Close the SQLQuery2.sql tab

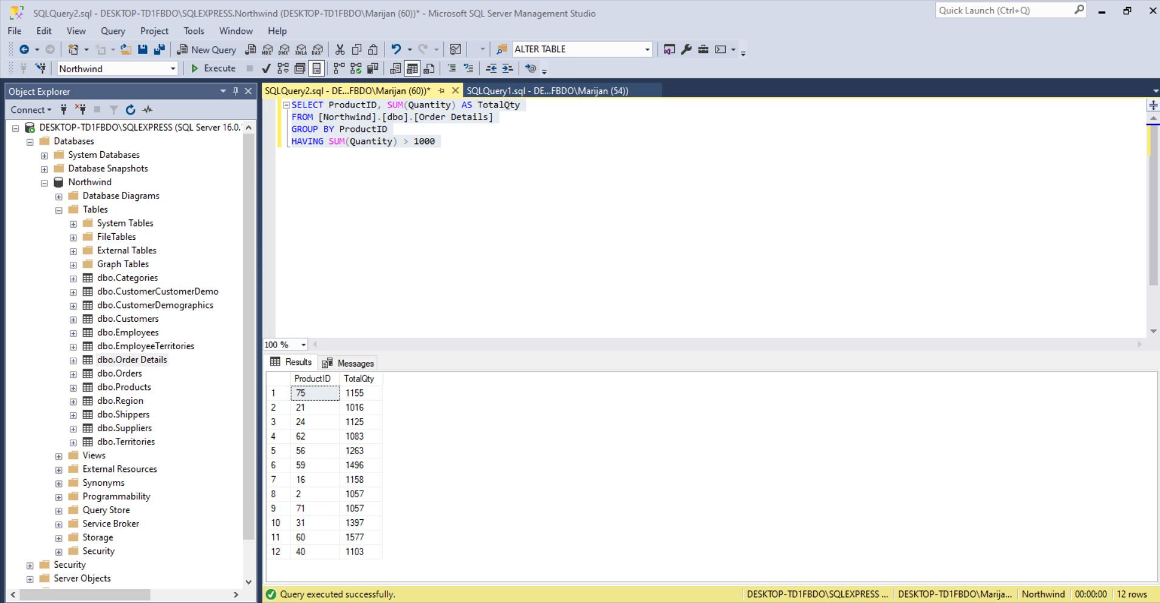tap(455, 91)
